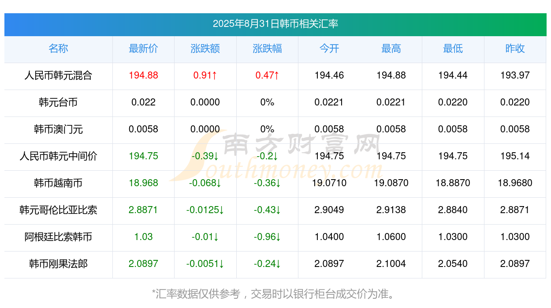
Task: Click the change amount 0.91↑
Action: click(x=205, y=75)
